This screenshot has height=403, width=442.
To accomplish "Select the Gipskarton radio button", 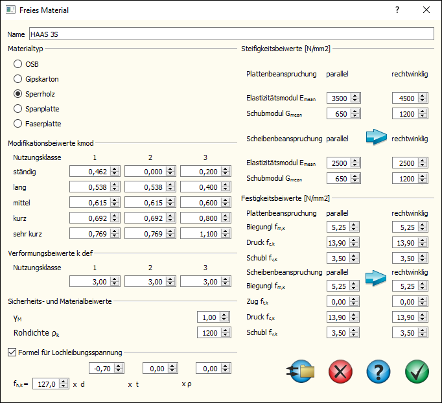I will (17, 79).
